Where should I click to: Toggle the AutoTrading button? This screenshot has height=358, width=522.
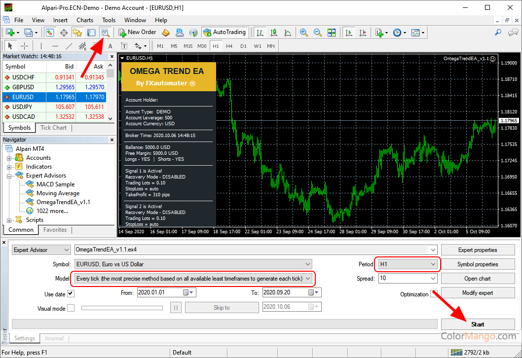click(224, 32)
